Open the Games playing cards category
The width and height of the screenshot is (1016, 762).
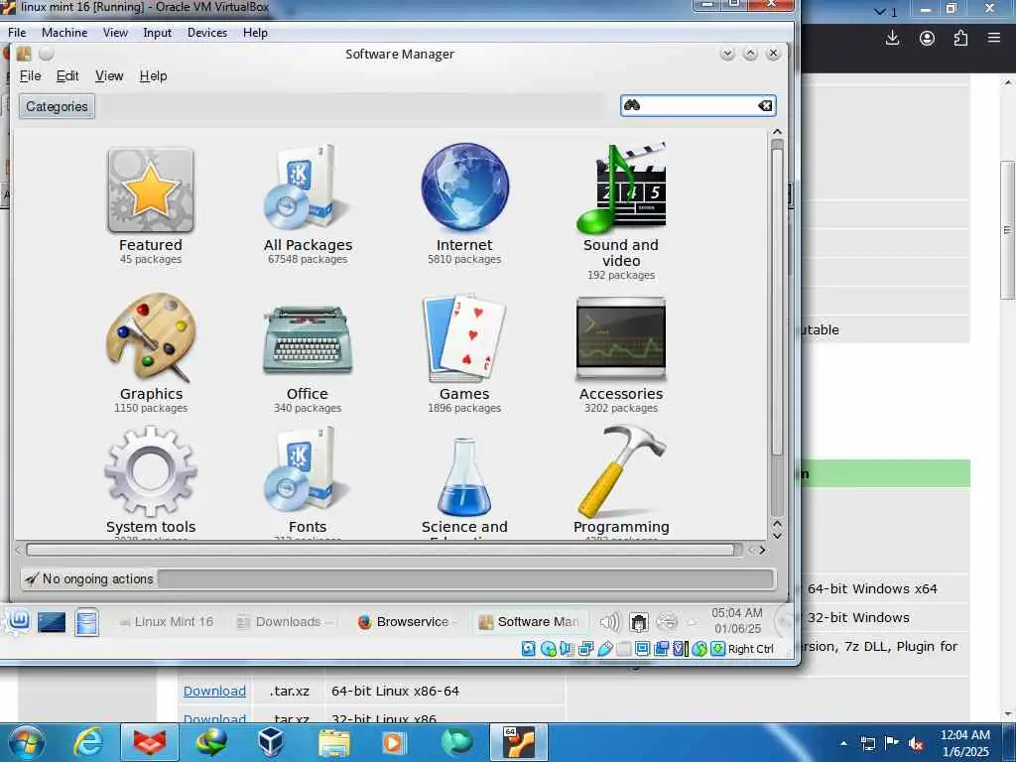464,353
